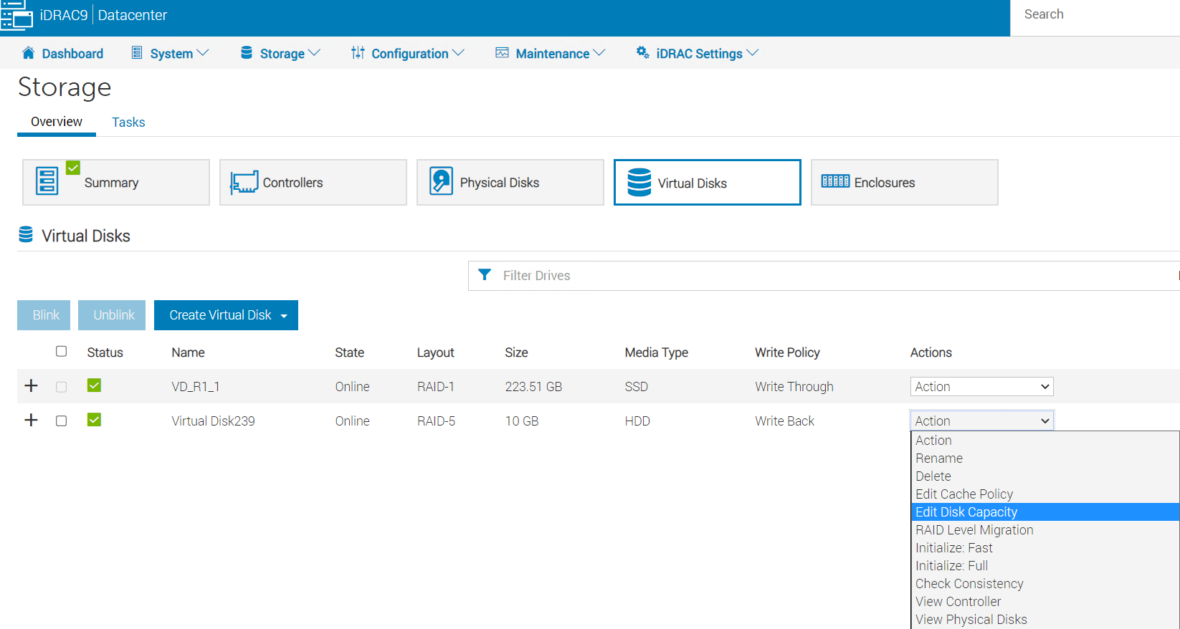Check the Virtual Disk239 row checkbox

click(62, 421)
